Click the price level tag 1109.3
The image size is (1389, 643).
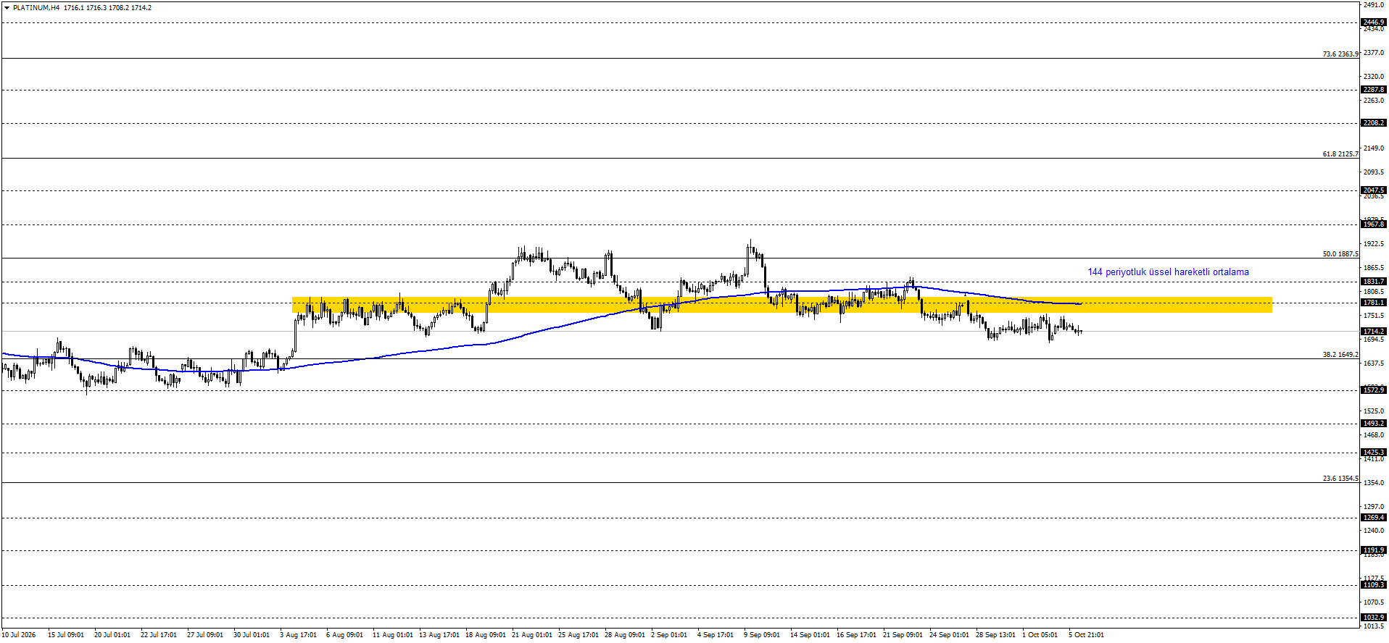click(1374, 585)
